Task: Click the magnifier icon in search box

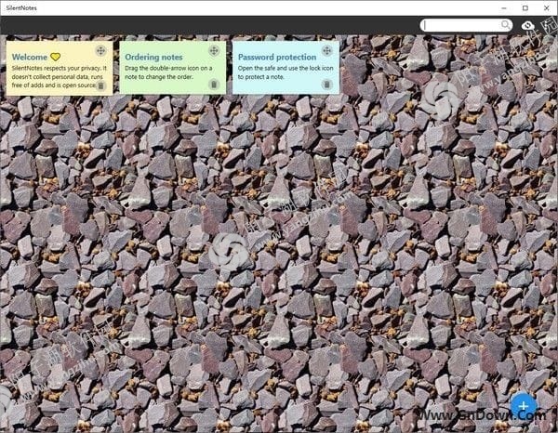Action: (506, 25)
